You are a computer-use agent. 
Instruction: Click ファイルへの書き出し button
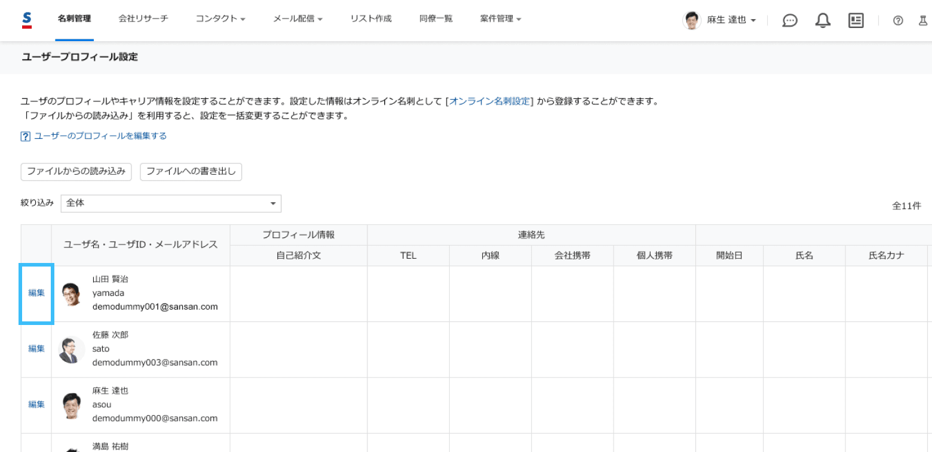click(191, 172)
